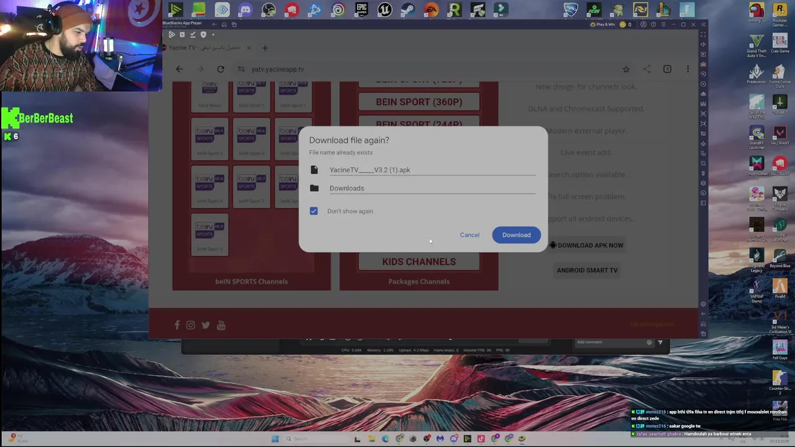Screen dimensions: 795x447
Task: Open the KIDS CHANNELS package
Action: [419, 261]
